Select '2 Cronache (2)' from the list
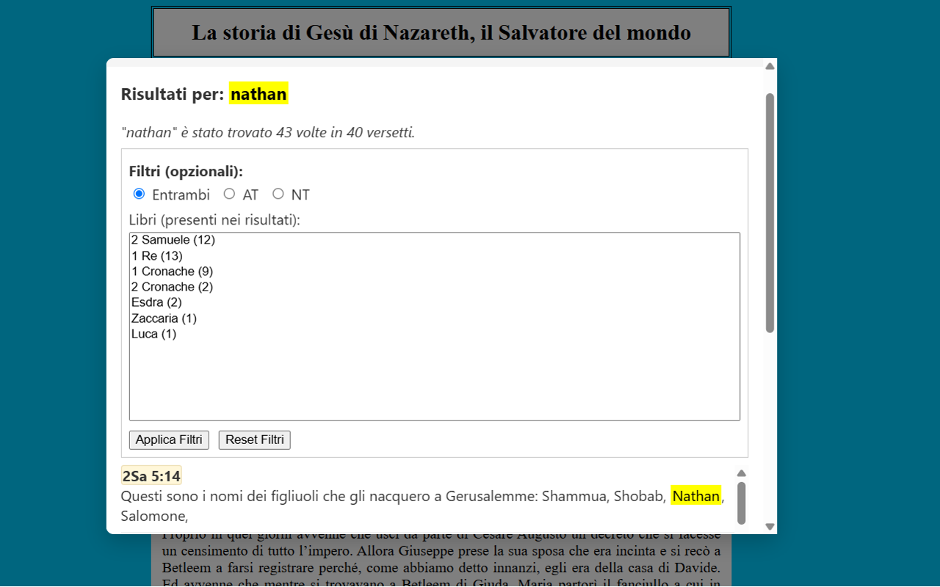The height and width of the screenshot is (587, 940). coord(171,286)
